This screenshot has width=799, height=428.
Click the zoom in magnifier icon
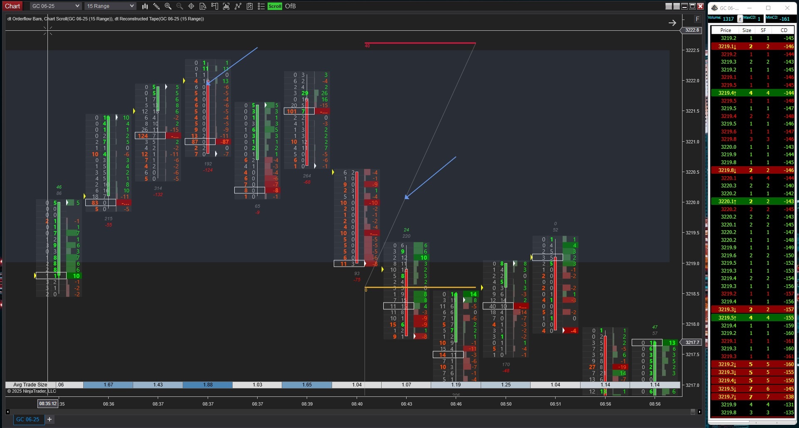tap(168, 6)
